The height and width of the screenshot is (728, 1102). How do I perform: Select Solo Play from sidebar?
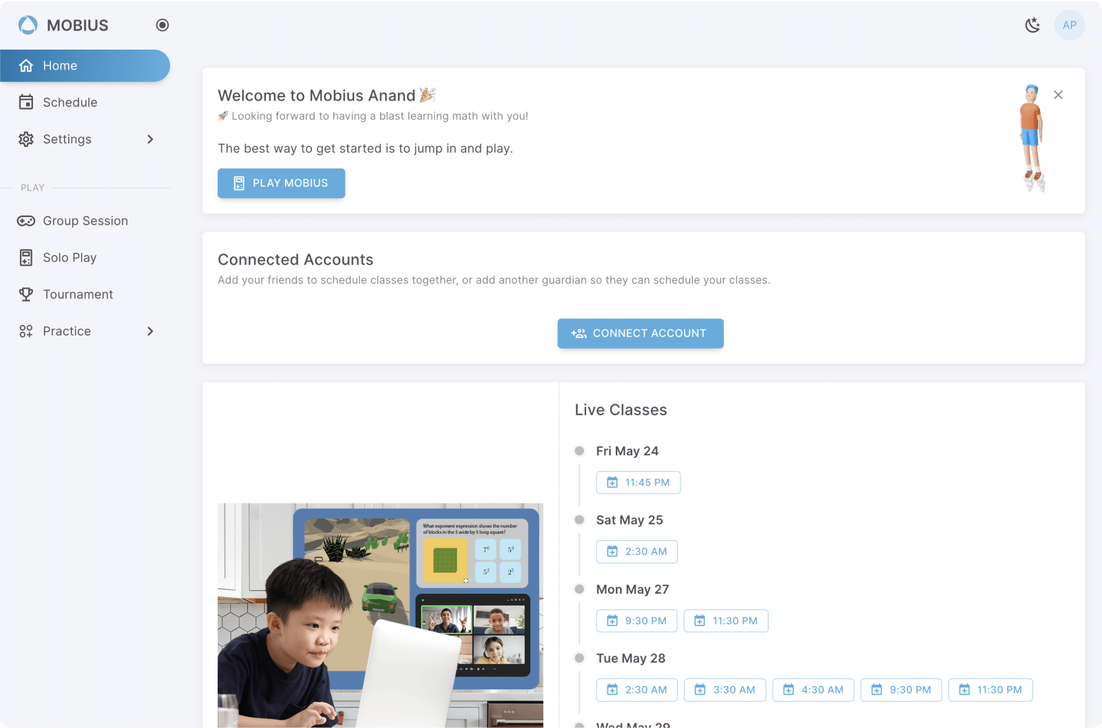click(x=85, y=258)
